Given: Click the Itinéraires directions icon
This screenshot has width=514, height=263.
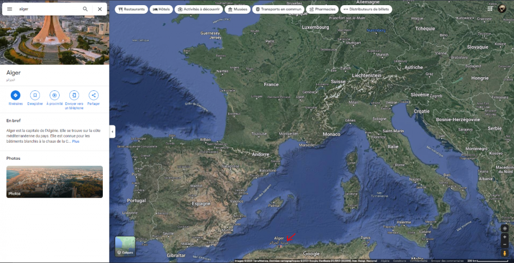Looking at the screenshot, I should click(x=15, y=95).
